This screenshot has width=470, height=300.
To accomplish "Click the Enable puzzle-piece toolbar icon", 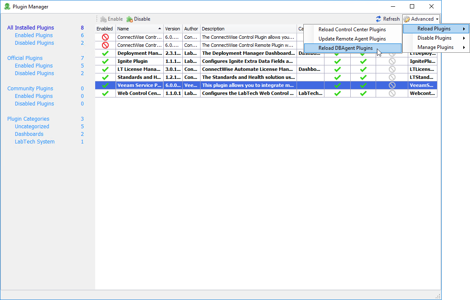I will [x=103, y=19].
